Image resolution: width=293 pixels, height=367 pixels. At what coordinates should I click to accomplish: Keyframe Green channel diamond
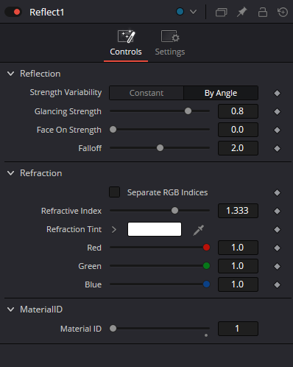click(277, 266)
